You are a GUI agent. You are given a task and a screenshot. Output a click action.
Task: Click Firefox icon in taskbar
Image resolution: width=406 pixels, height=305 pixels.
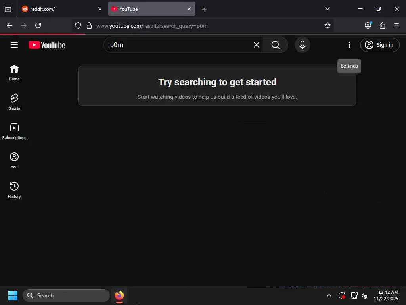pos(119,295)
